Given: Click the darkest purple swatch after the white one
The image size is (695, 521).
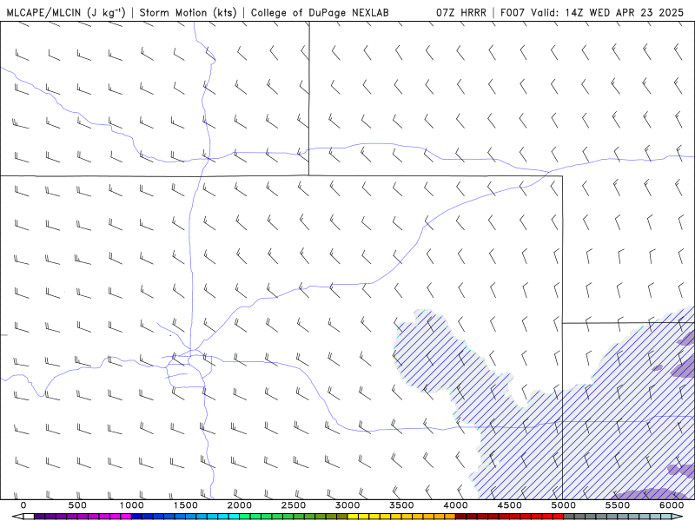Looking at the screenshot, I should click(39, 516).
